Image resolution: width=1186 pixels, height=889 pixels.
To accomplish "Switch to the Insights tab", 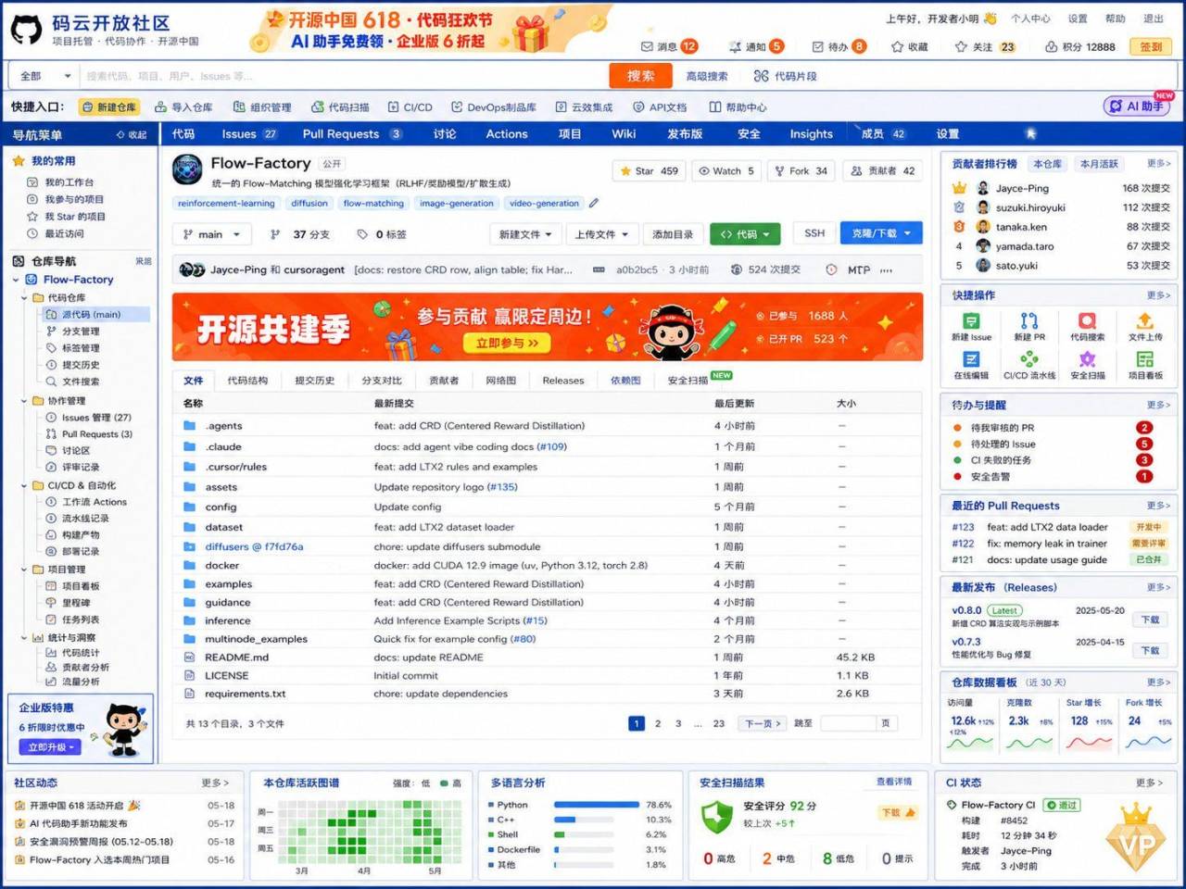I will 811,134.
